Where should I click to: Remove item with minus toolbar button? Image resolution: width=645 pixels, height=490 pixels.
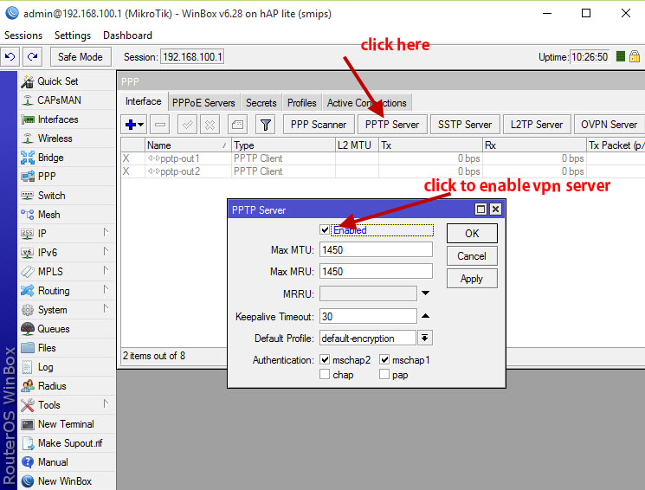(x=160, y=125)
